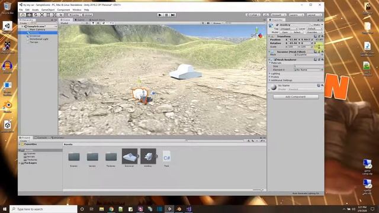Open the Edit menu

27,10
